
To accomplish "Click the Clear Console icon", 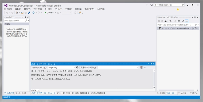I will coord(141,67).
